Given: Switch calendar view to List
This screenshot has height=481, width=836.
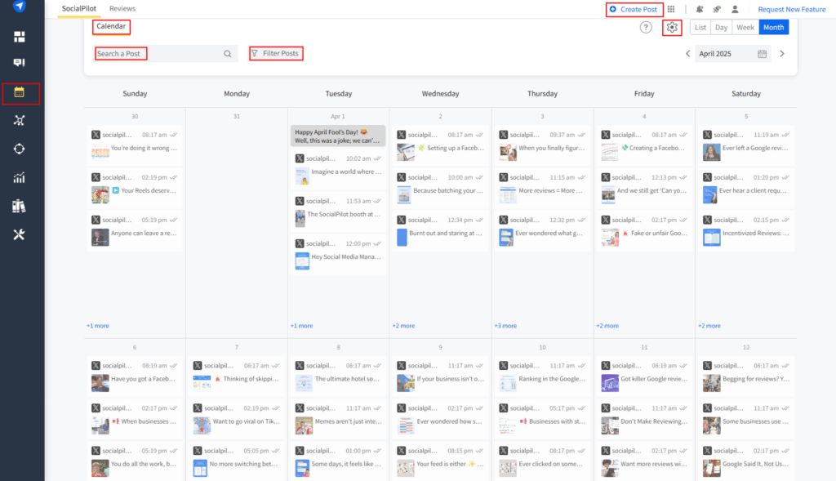Looking at the screenshot, I should 700,27.
